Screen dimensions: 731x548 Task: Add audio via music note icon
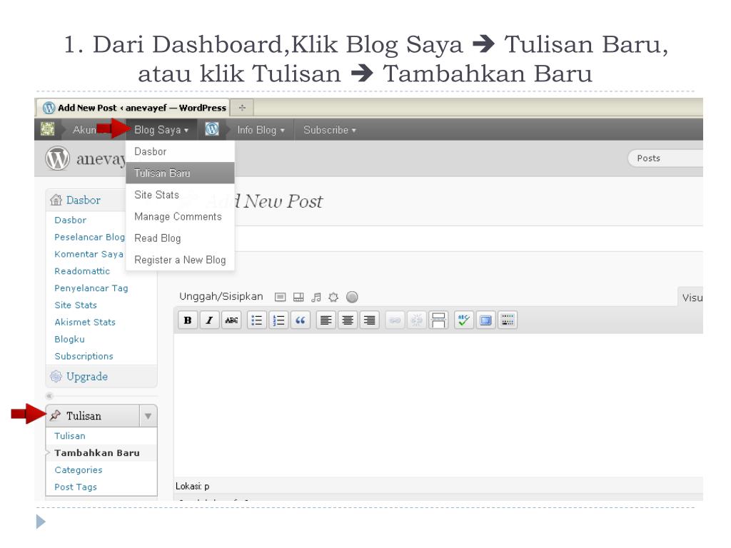point(316,297)
